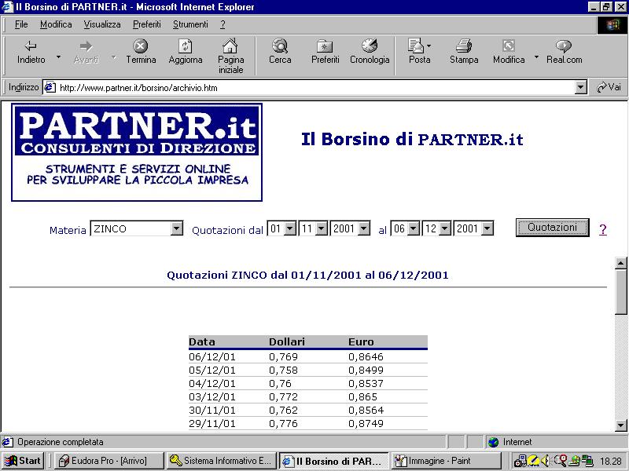
Task: Open the File menu
Action: pyautogui.click(x=21, y=24)
